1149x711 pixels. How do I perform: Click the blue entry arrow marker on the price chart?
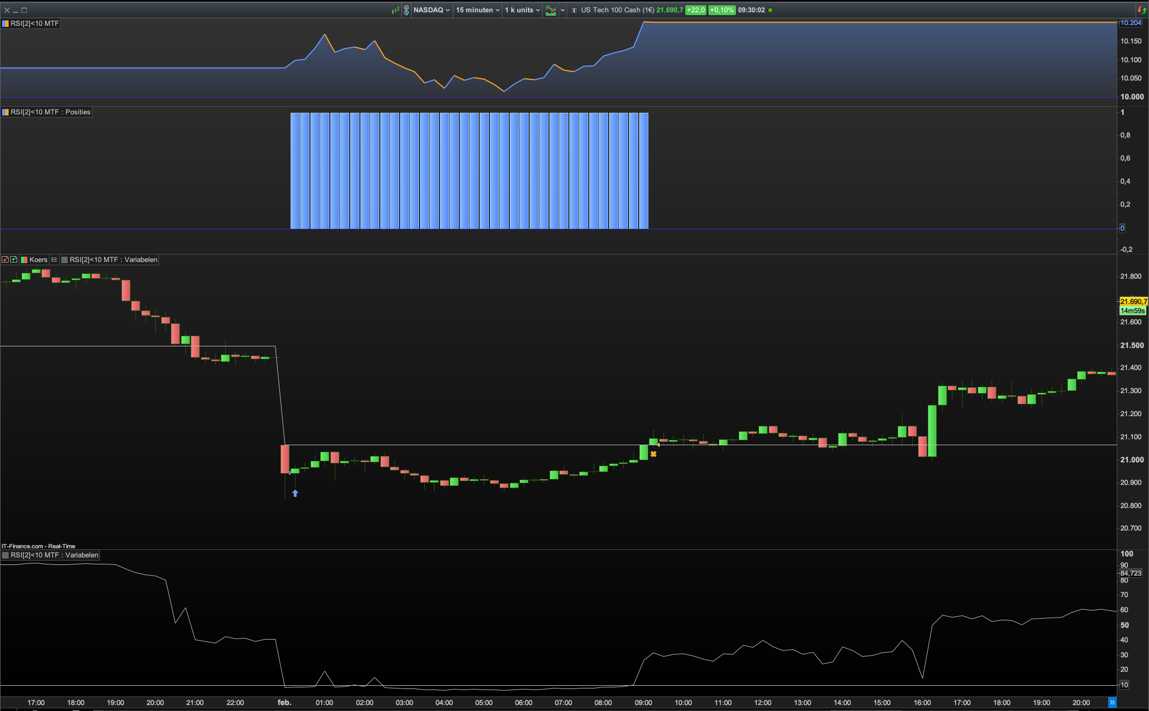tap(295, 493)
